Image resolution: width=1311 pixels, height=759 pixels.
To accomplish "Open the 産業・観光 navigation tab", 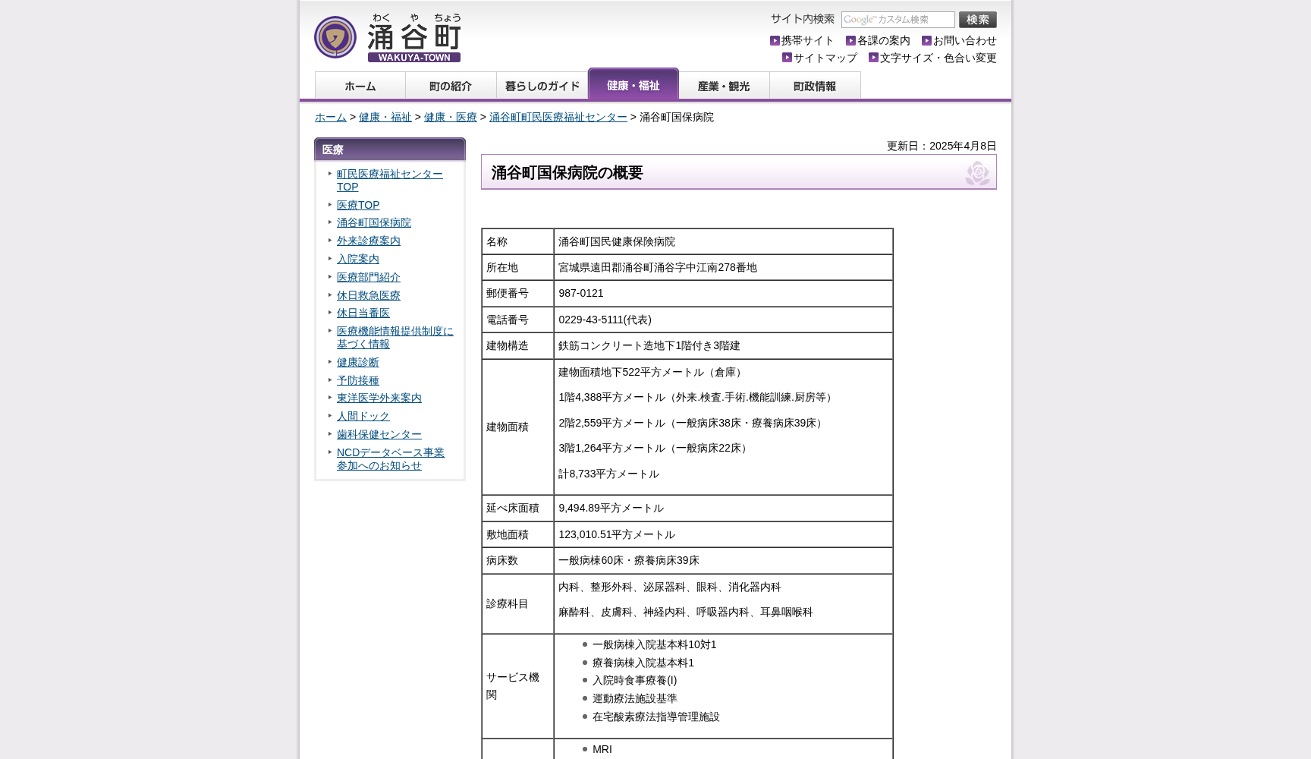I will coord(725,86).
